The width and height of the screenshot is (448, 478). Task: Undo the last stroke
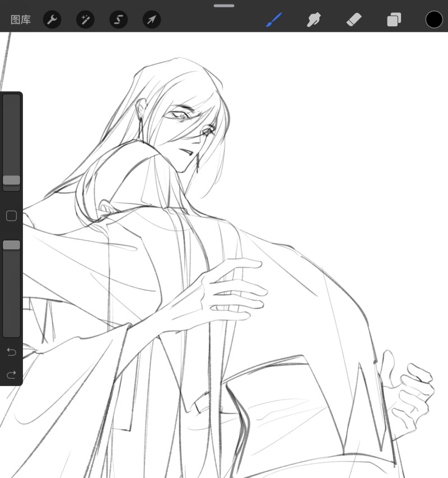coord(11,352)
